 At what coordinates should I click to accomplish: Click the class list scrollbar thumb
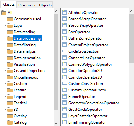[131, 38]
